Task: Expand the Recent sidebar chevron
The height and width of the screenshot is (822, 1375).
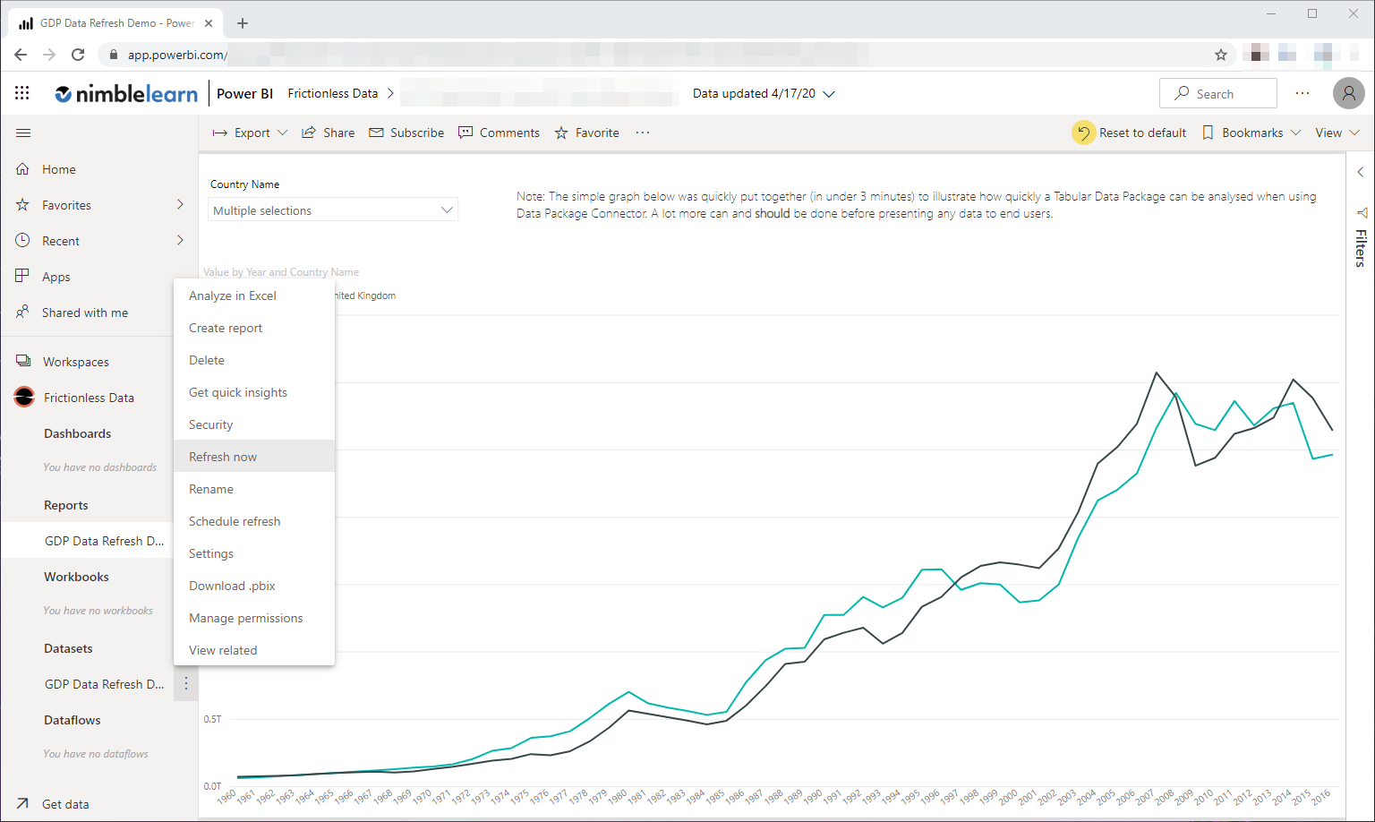Action: pyautogui.click(x=180, y=241)
